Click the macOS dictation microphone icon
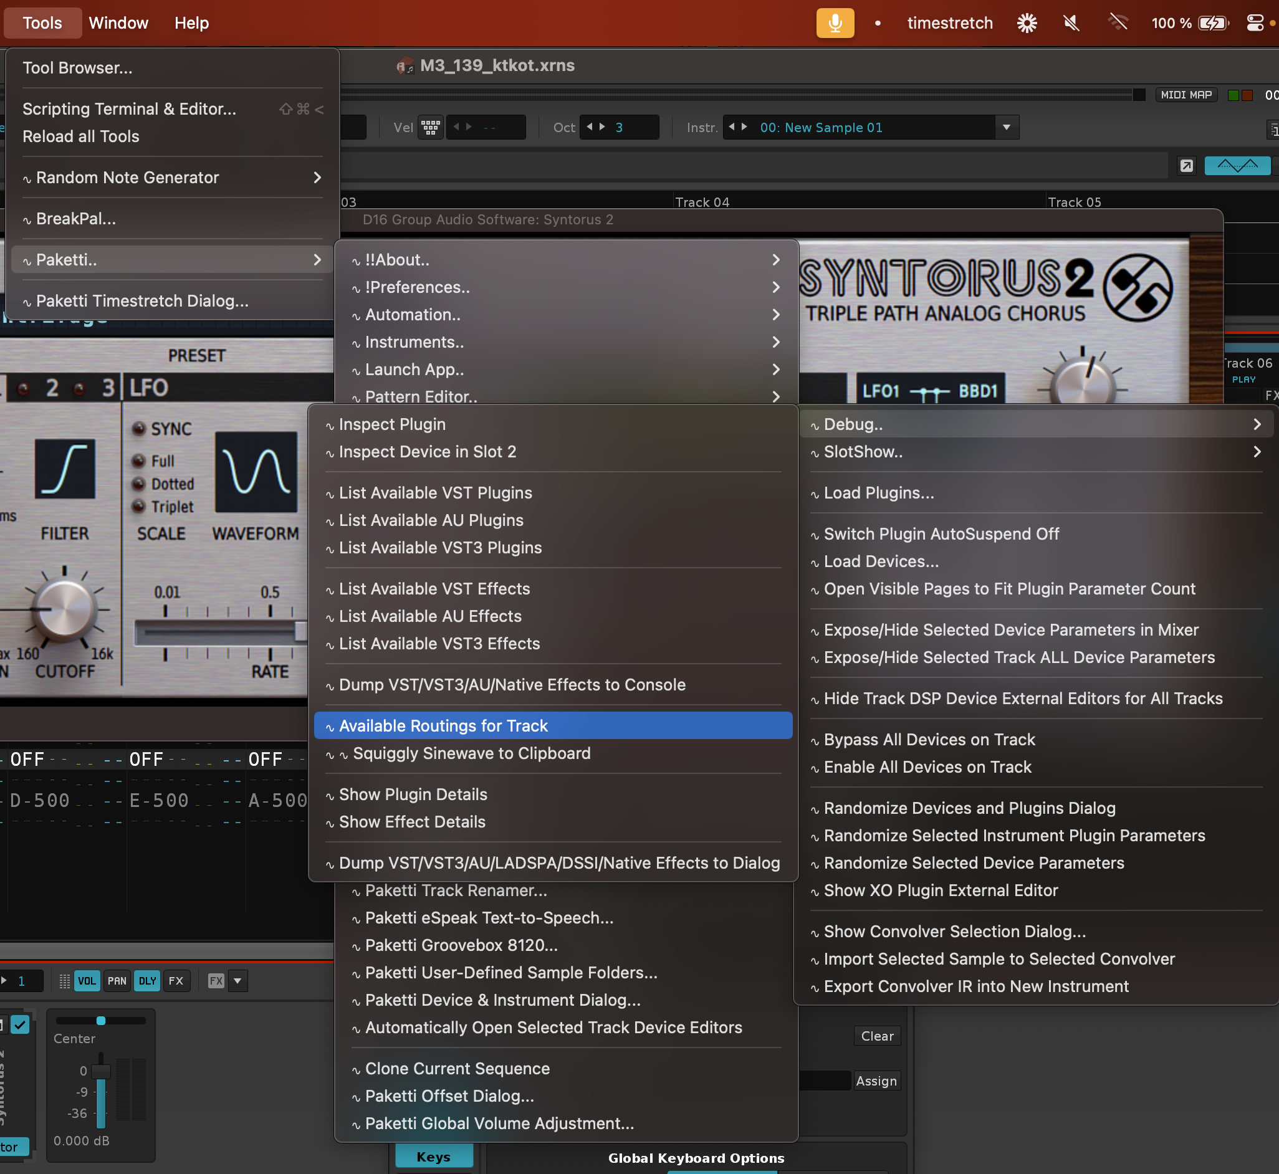Image resolution: width=1279 pixels, height=1174 pixels. (834, 24)
